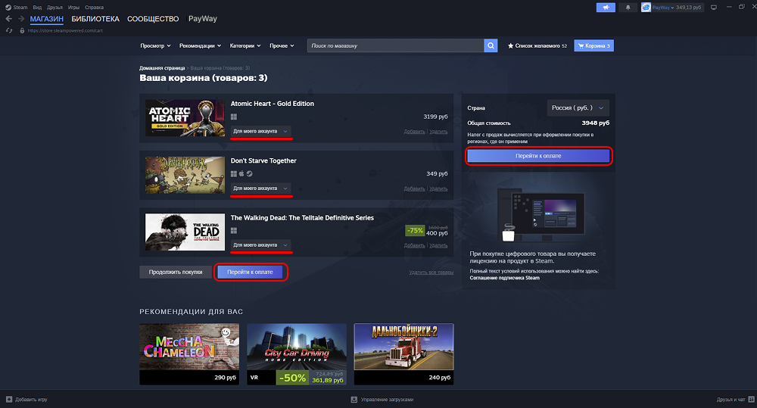
Task: Switch to МАГАЗИН tab
Action: (x=47, y=19)
